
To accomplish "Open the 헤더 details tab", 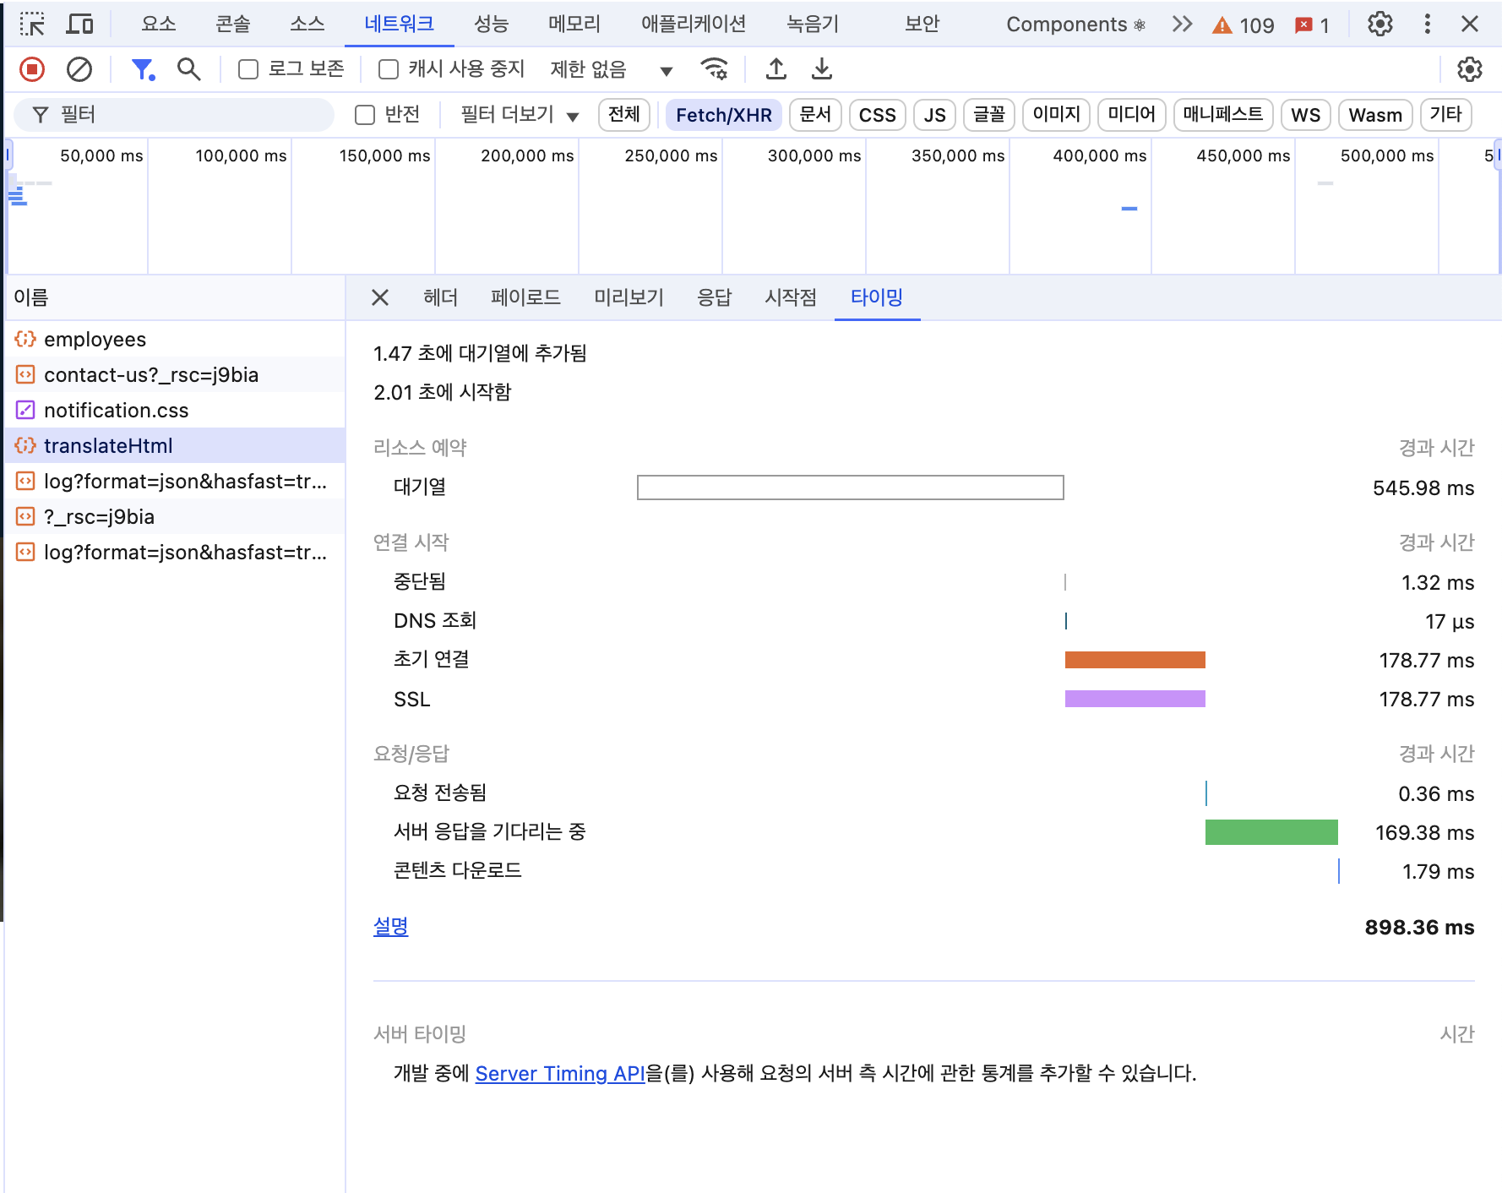I will click(440, 297).
